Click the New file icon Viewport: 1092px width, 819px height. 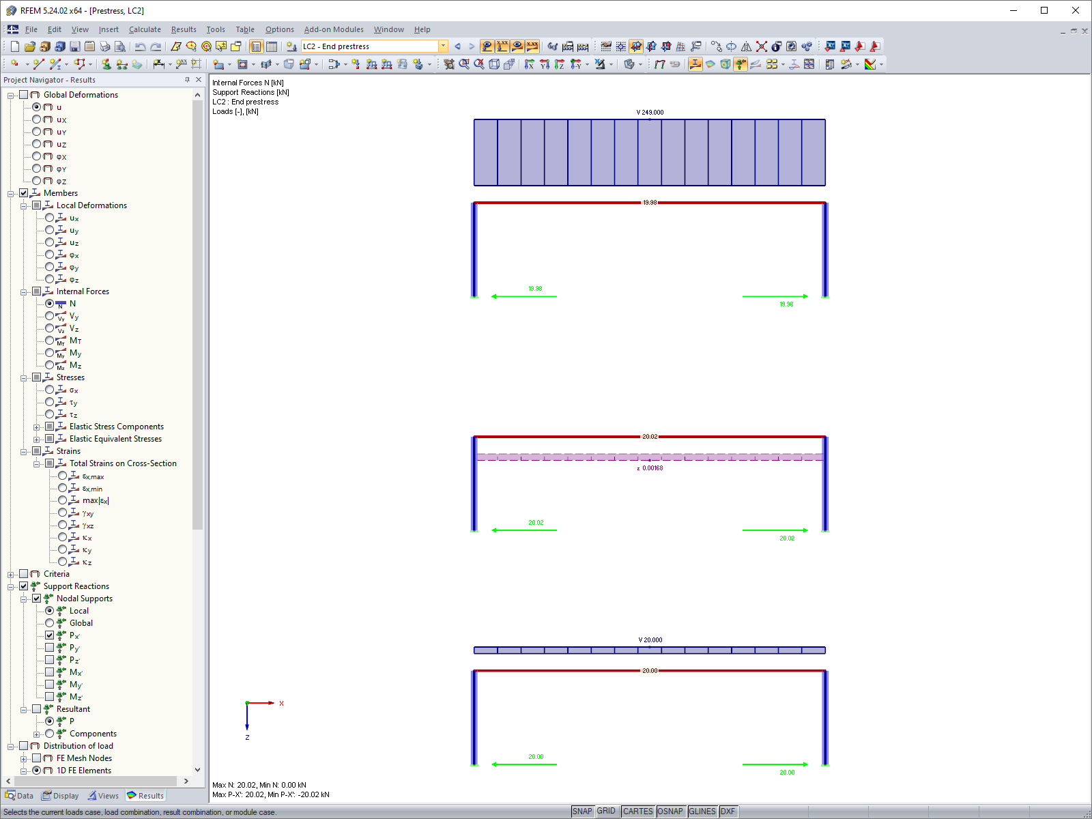(15, 46)
